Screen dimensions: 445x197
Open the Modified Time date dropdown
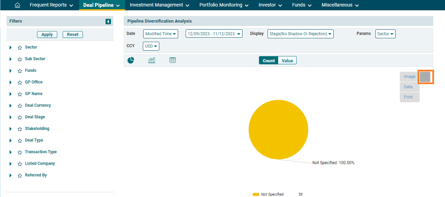[160, 34]
